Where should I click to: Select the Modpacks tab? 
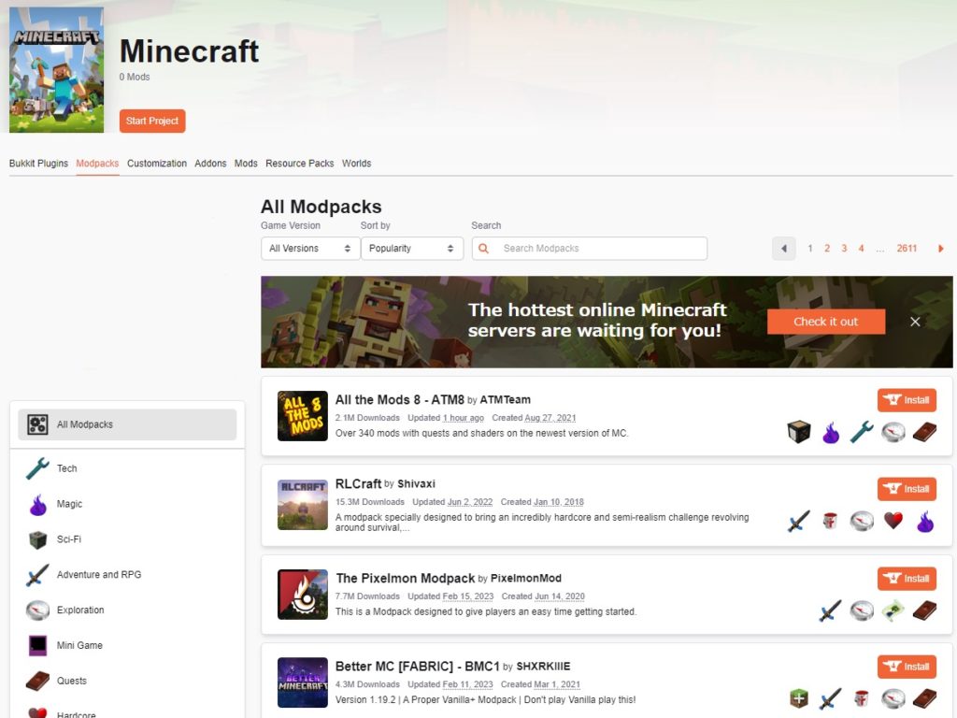pyautogui.click(x=97, y=164)
